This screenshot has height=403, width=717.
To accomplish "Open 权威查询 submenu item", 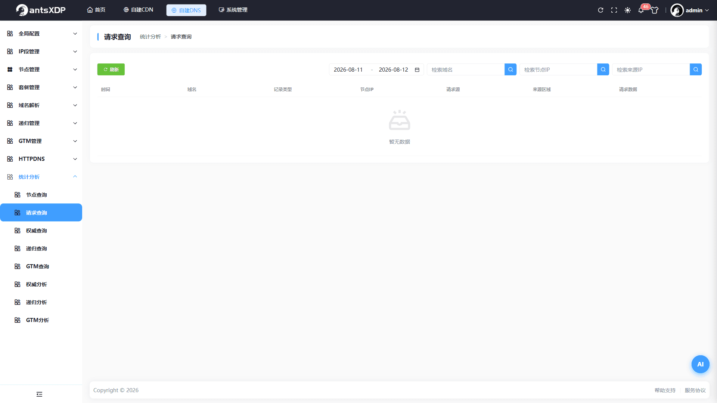I will coord(41,231).
